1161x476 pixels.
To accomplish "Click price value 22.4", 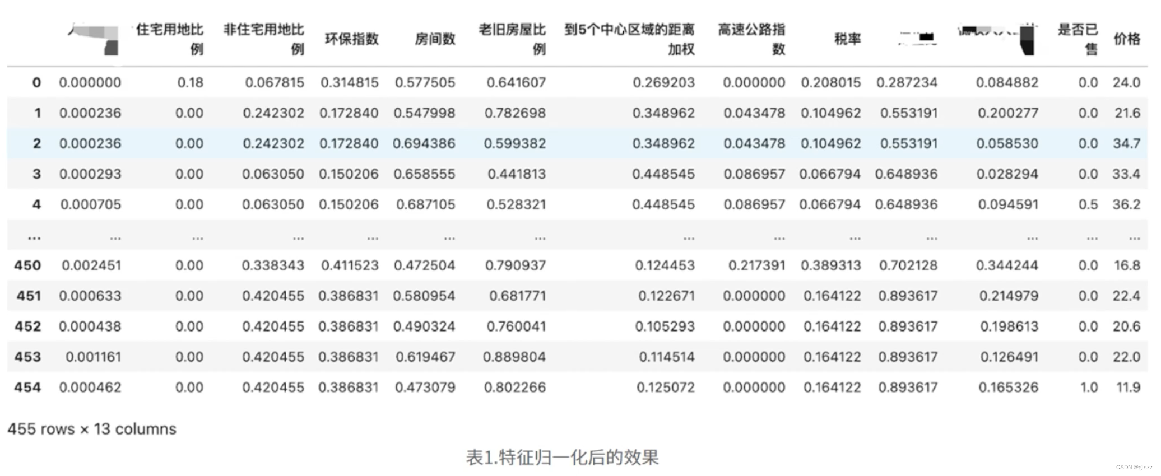I will pos(1127,296).
